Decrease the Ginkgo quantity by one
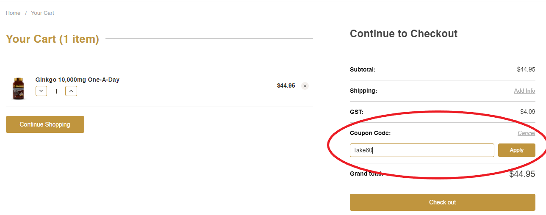This screenshot has width=546, height=215. click(x=41, y=91)
